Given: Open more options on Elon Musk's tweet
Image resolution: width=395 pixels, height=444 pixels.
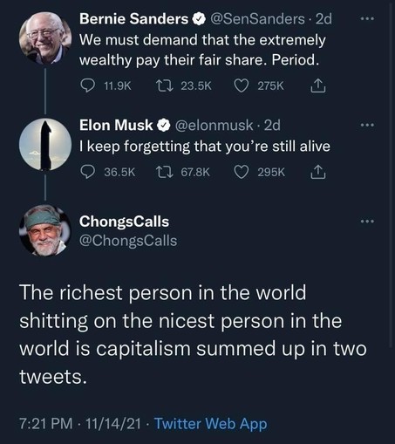Looking at the screenshot, I should pyautogui.click(x=367, y=125).
